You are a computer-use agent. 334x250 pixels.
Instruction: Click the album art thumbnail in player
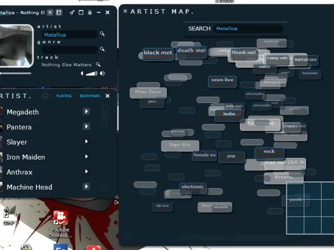tap(17, 46)
